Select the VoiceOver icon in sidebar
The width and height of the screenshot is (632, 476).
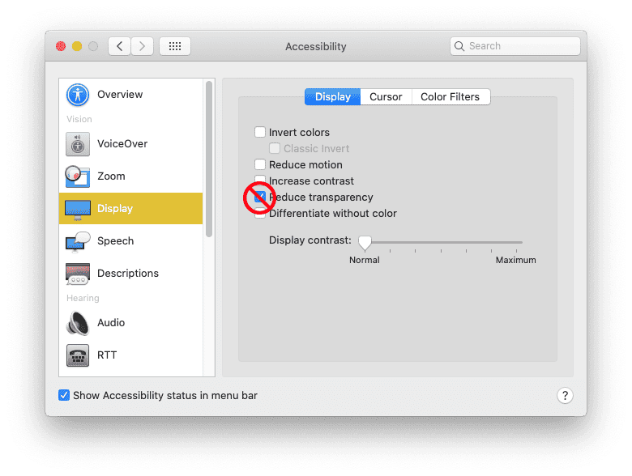[x=78, y=144]
